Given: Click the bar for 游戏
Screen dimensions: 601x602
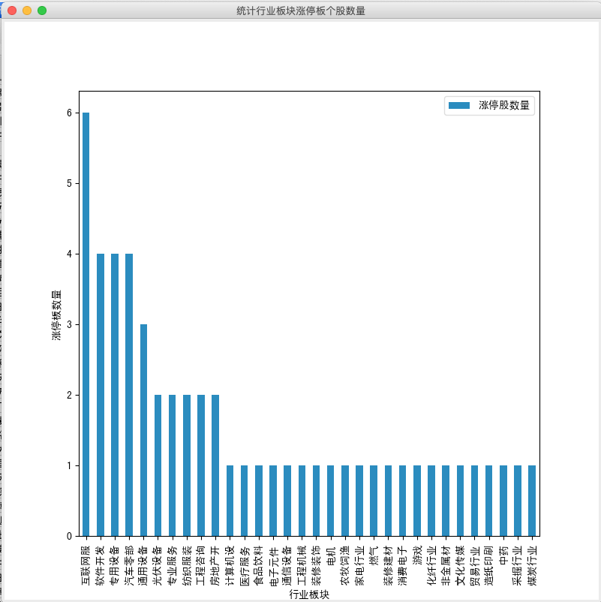Looking at the screenshot, I should (x=416, y=501).
